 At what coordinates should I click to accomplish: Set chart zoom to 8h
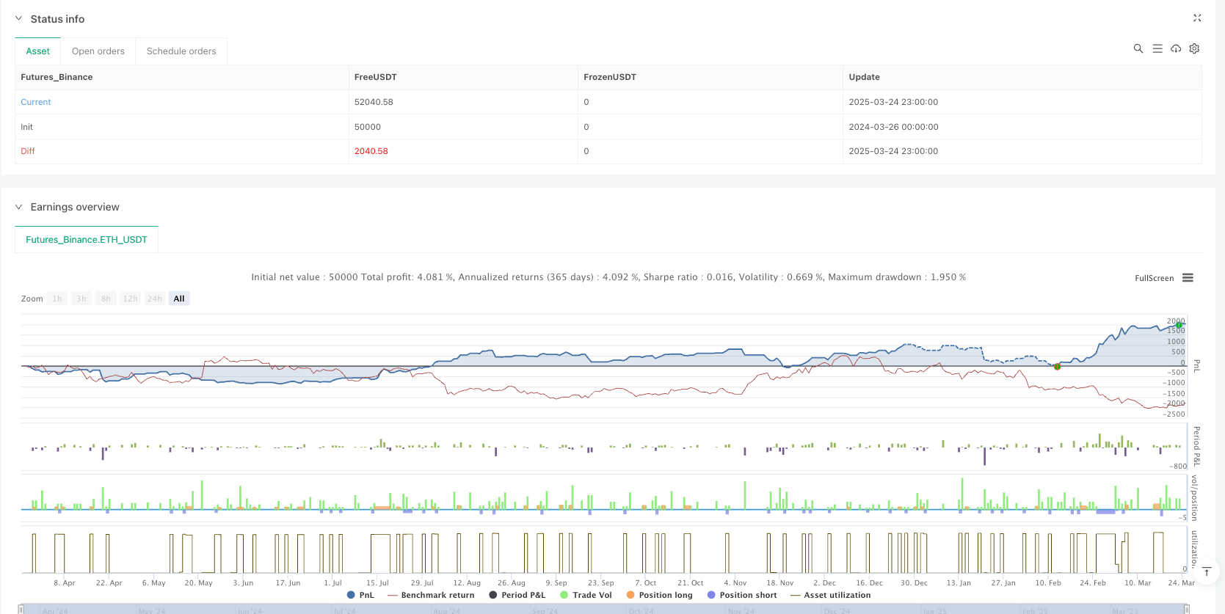click(x=106, y=299)
